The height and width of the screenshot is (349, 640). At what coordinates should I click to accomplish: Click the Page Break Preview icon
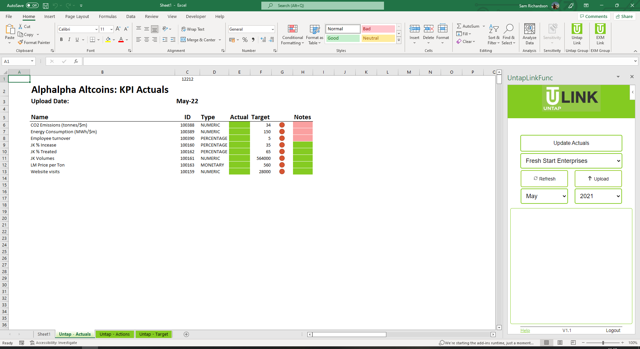tap(573, 343)
